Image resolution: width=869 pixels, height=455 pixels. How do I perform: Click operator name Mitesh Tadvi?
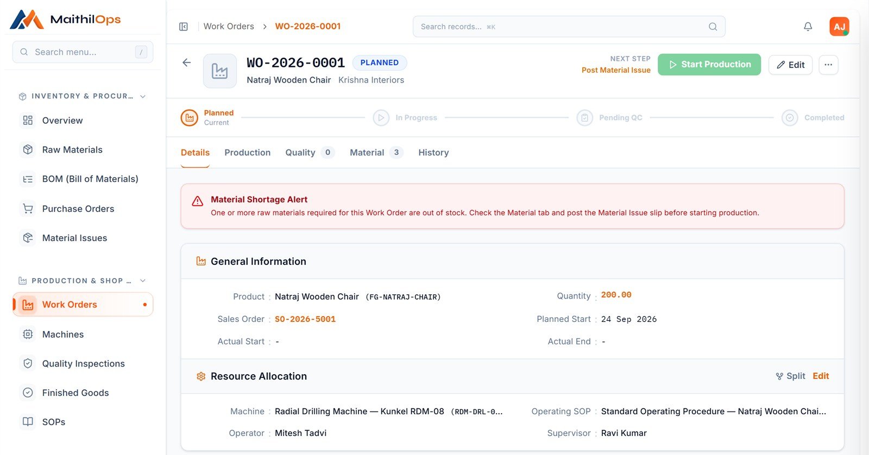300,433
